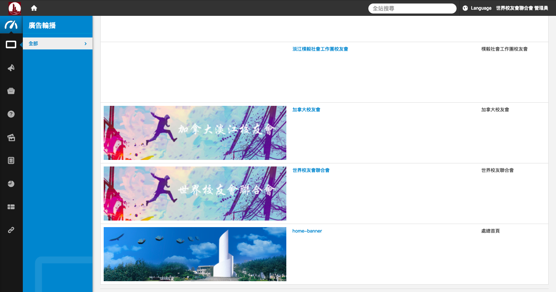Open the gallery pictures icon in sidebar
The image size is (556, 292).
11,138
